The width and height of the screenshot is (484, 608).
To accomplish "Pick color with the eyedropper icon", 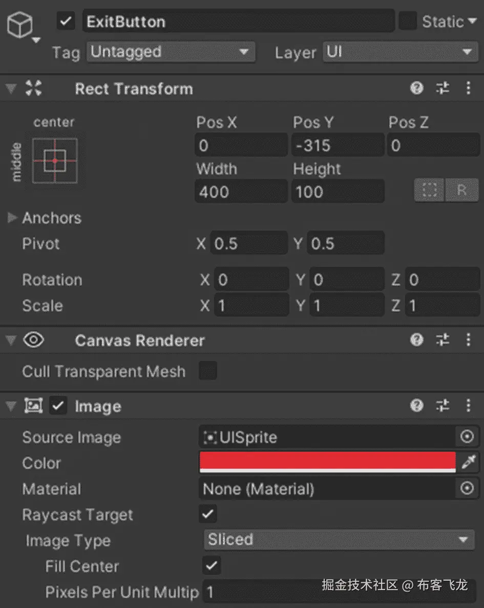I will point(468,463).
